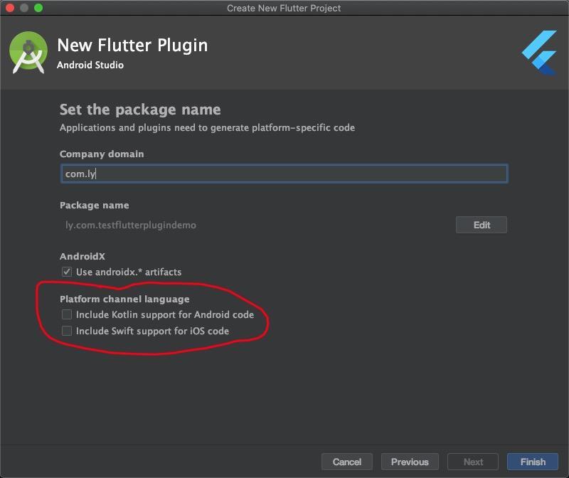569x478 pixels.
Task: Click the Flutter logo icon
Action: (540, 53)
